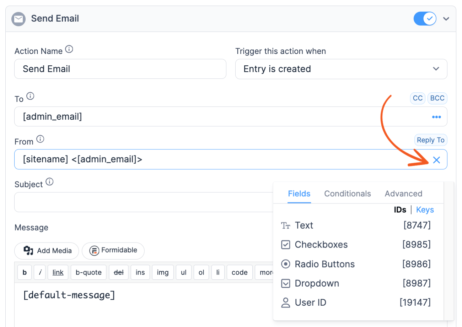Click the del toolbar button
Viewport: 462px width, 327px height.
[118, 272]
